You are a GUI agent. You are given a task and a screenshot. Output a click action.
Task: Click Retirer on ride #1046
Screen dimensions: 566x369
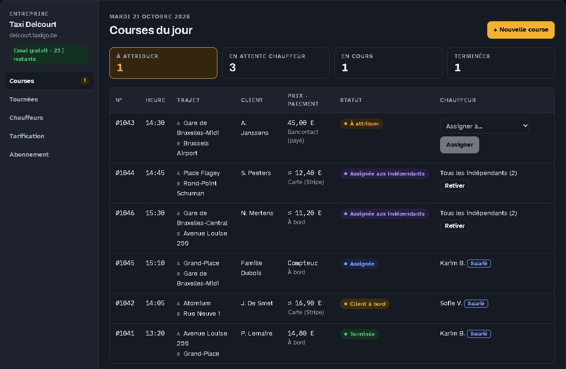455,226
